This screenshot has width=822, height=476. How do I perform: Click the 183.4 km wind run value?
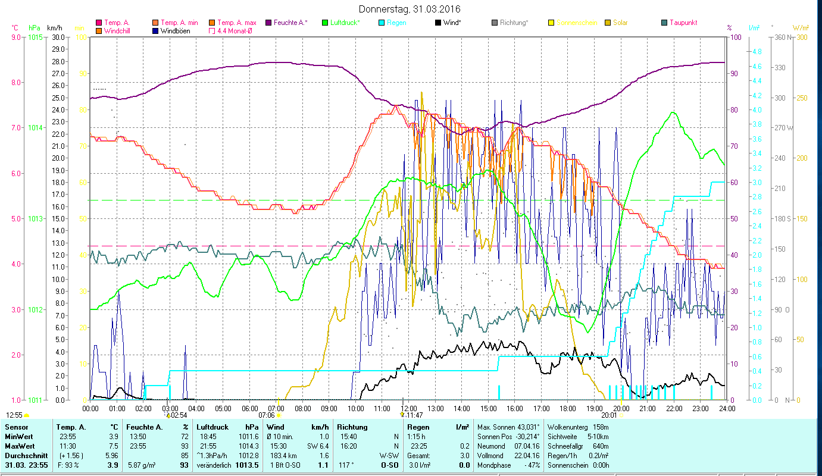(x=283, y=456)
